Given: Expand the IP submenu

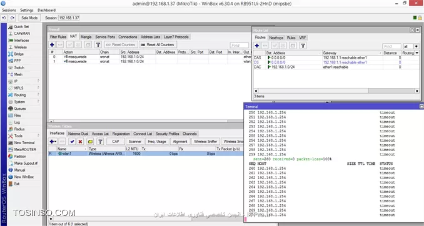Looking at the screenshot, I should tap(24, 81).
